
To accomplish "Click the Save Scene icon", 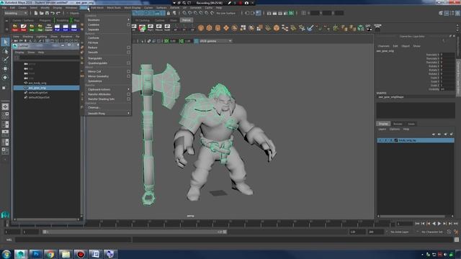I will [47, 13].
